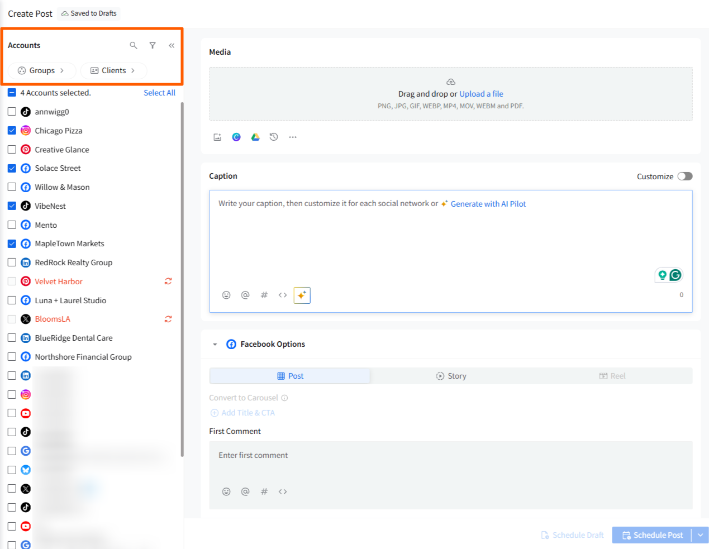The image size is (709, 549).
Task: Click the Upload a file link
Action: 481,94
